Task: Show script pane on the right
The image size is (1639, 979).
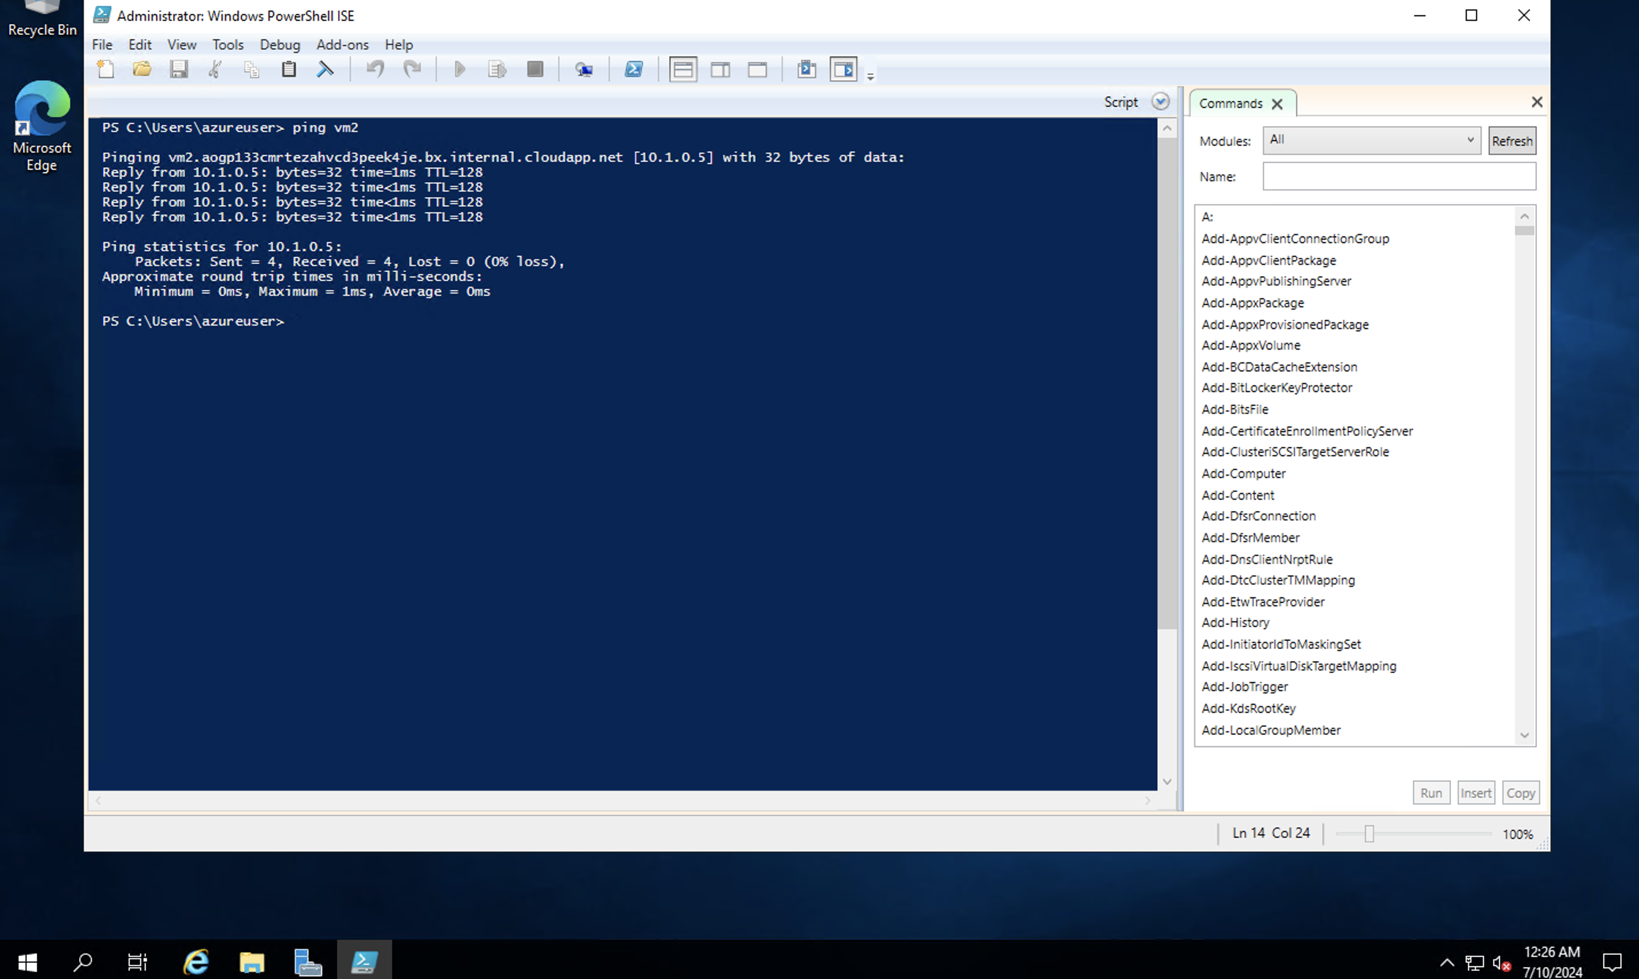Action: 720,69
